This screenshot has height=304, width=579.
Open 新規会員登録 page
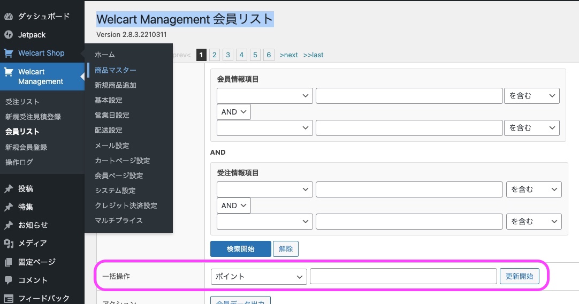(26, 147)
